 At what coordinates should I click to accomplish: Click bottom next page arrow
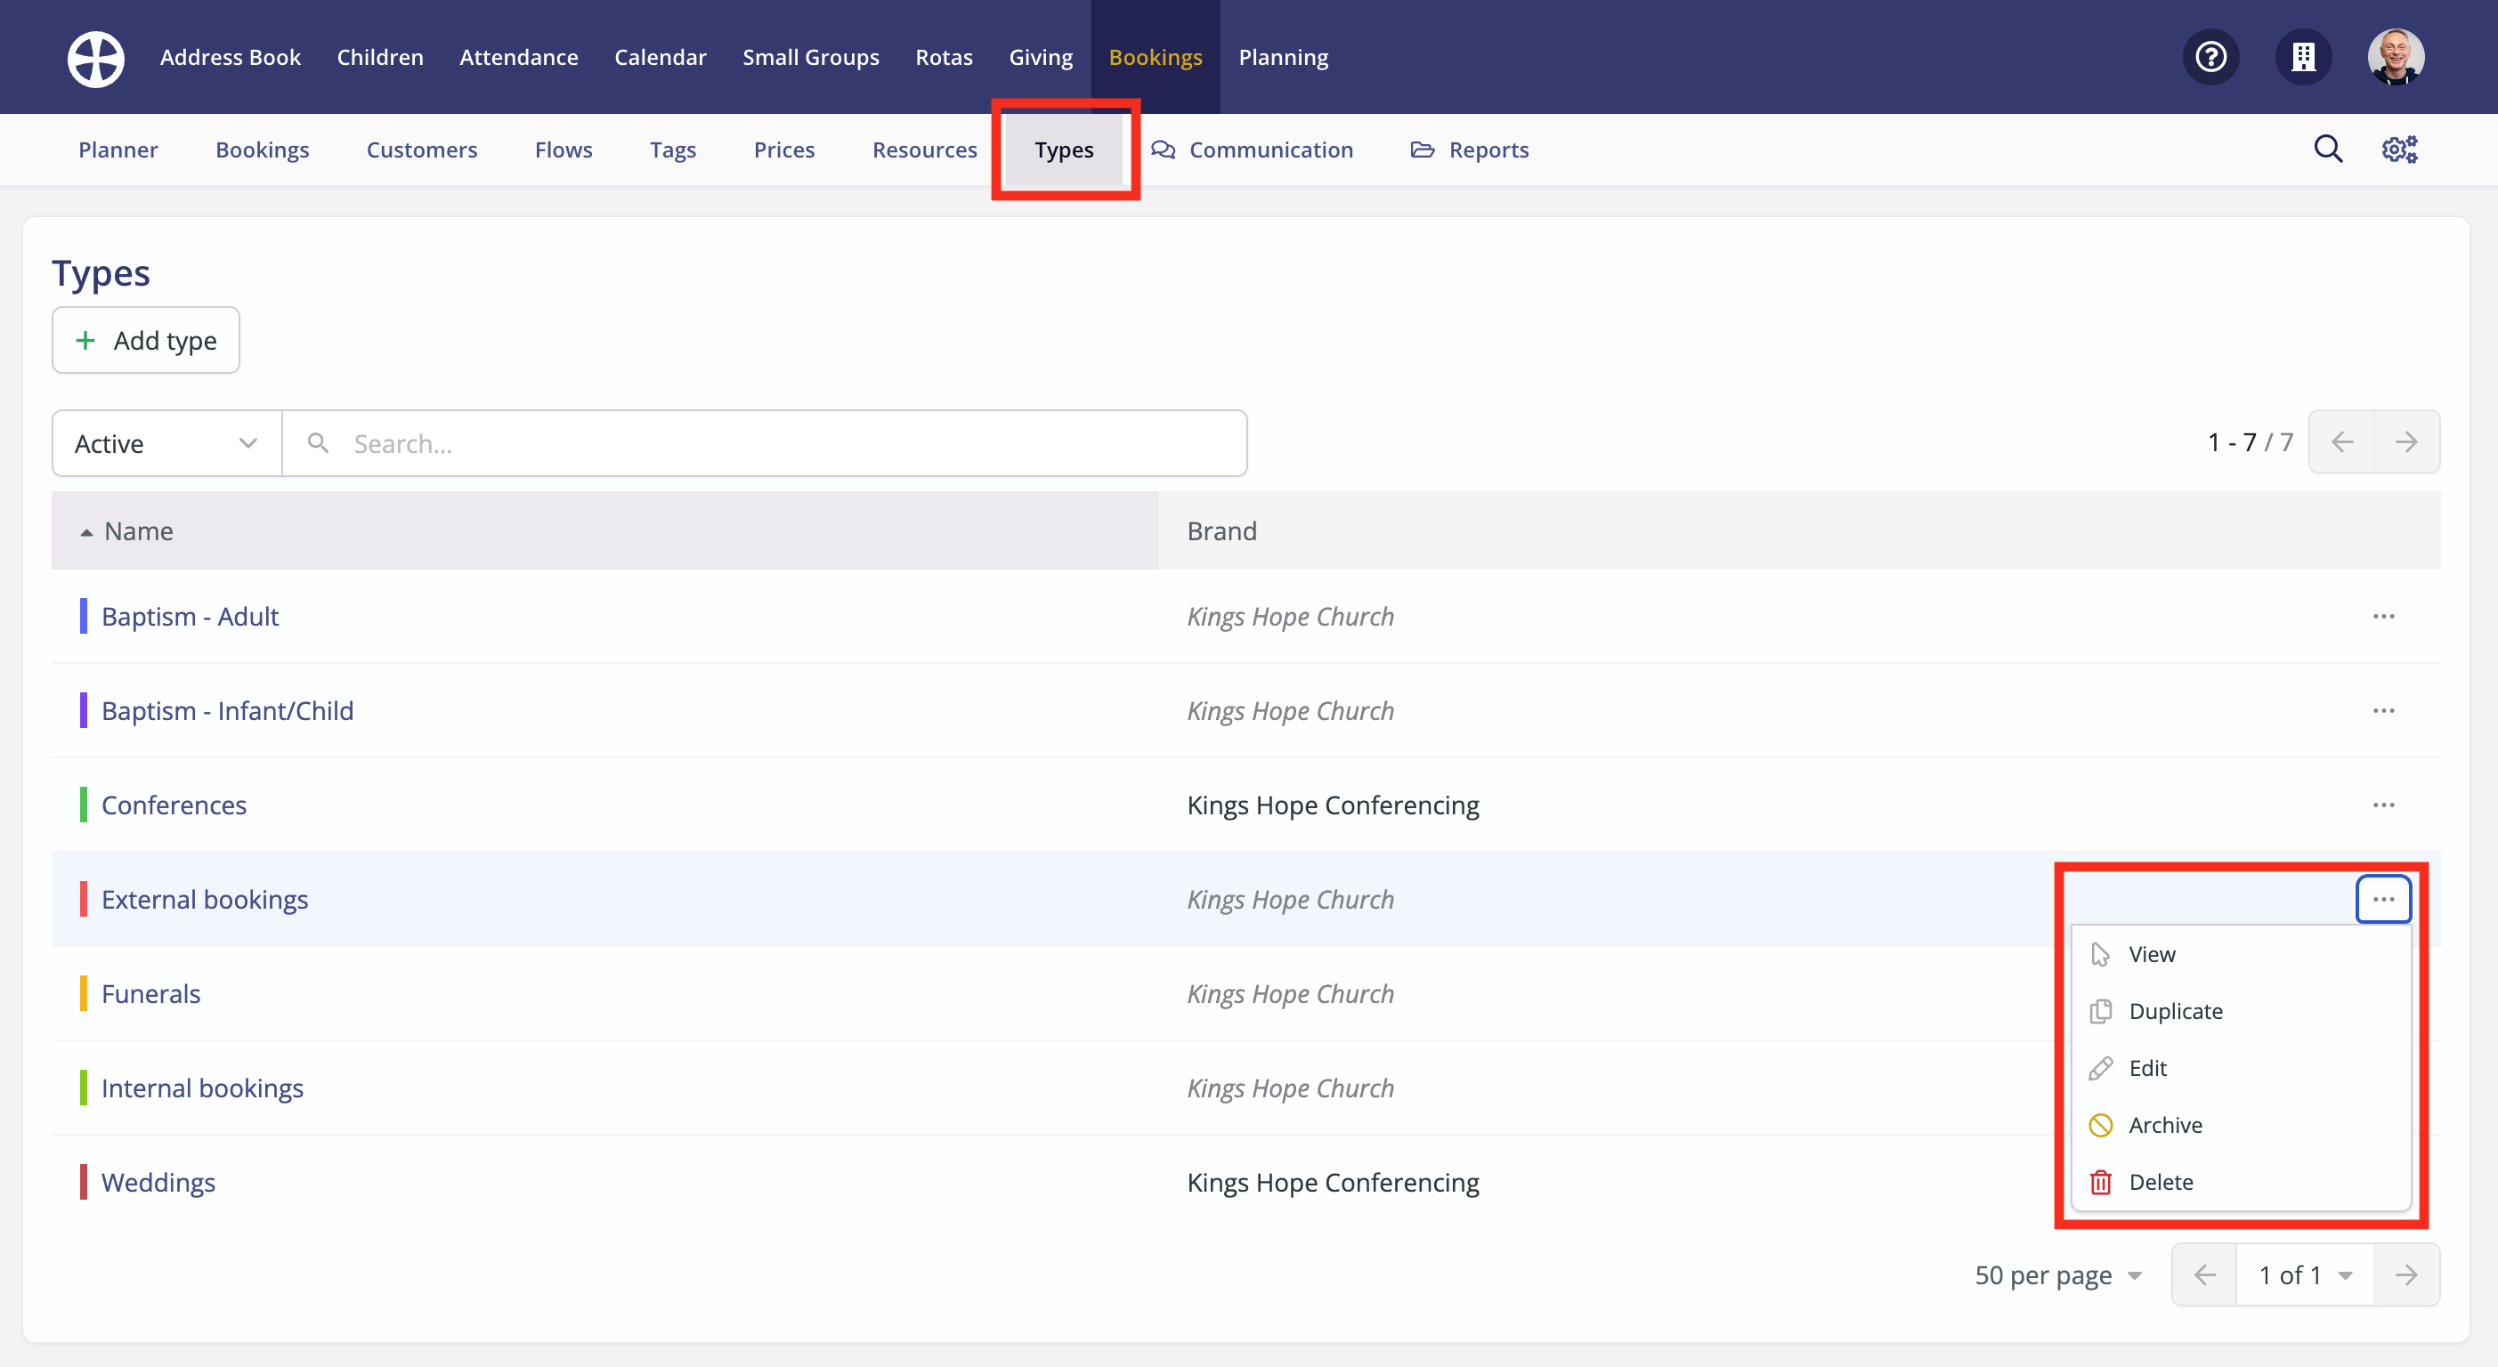[2406, 1275]
